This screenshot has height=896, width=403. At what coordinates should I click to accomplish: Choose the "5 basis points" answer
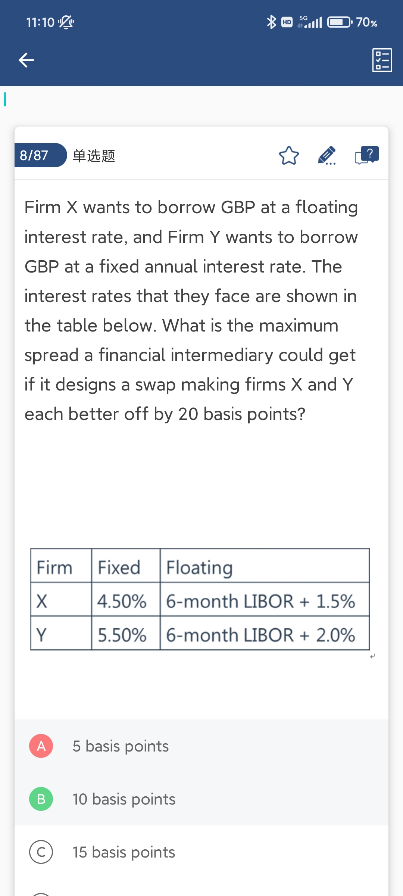[x=121, y=746]
